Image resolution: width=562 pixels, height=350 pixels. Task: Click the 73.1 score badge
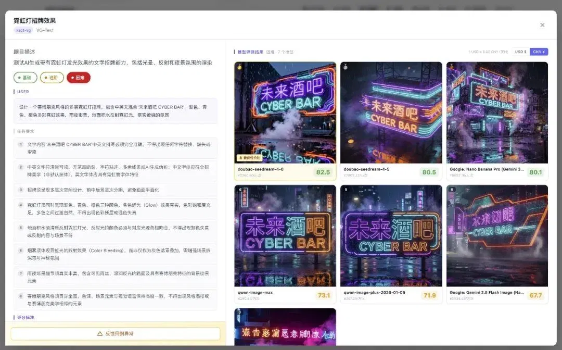pyautogui.click(x=324, y=295)
